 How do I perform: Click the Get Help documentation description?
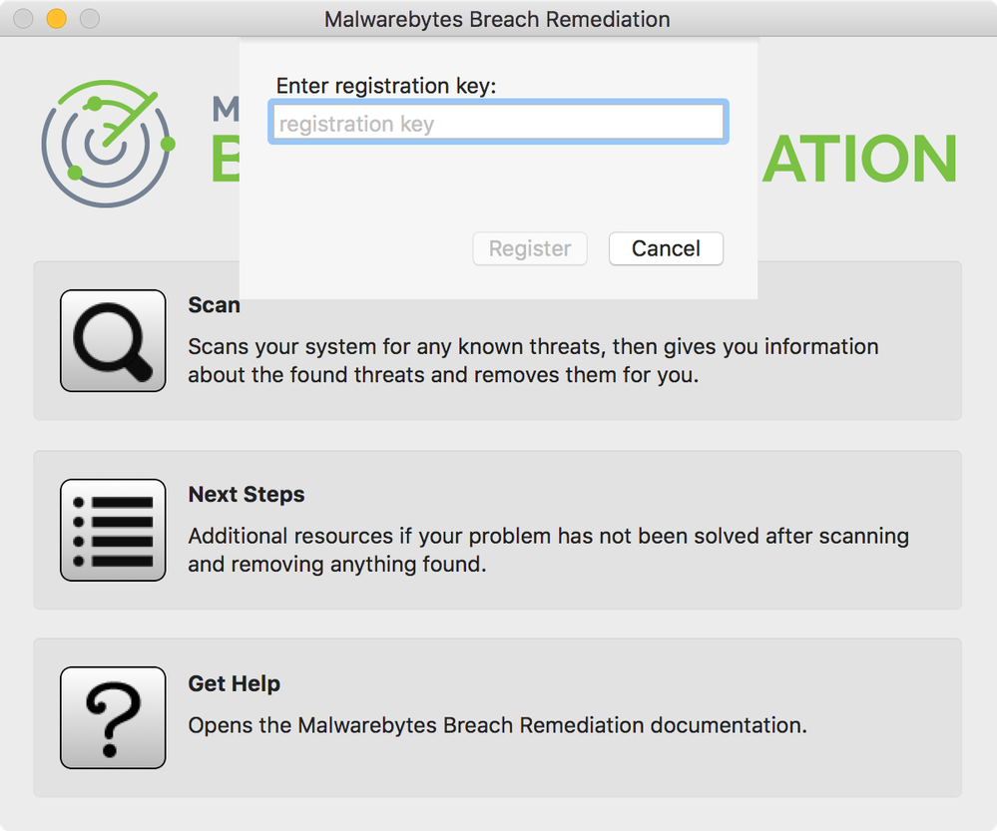click(497, 725)
